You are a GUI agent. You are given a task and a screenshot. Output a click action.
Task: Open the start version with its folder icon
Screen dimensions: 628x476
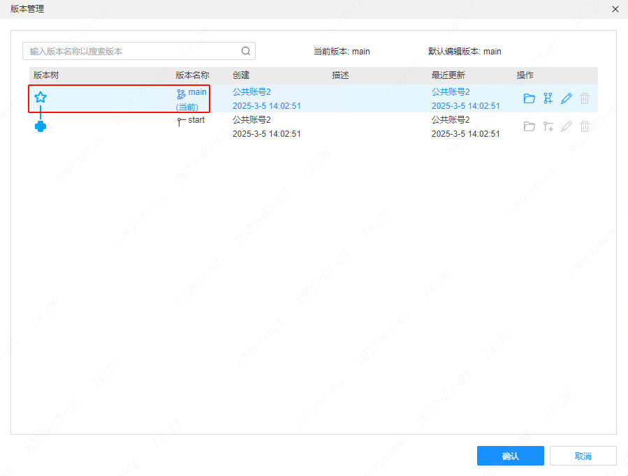tap(529, 126)
